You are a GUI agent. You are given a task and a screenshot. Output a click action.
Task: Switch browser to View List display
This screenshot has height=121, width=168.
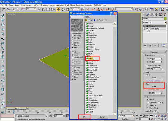(x=87, y=20)
